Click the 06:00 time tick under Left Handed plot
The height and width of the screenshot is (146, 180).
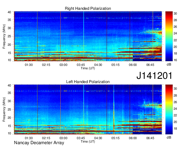pyautogui.click(x=133, y=138)
